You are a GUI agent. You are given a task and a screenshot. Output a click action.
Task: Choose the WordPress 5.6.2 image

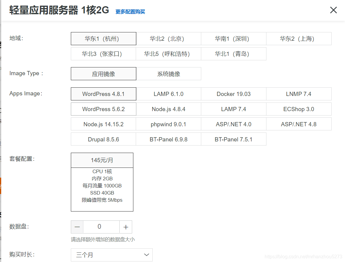[103, 109]
